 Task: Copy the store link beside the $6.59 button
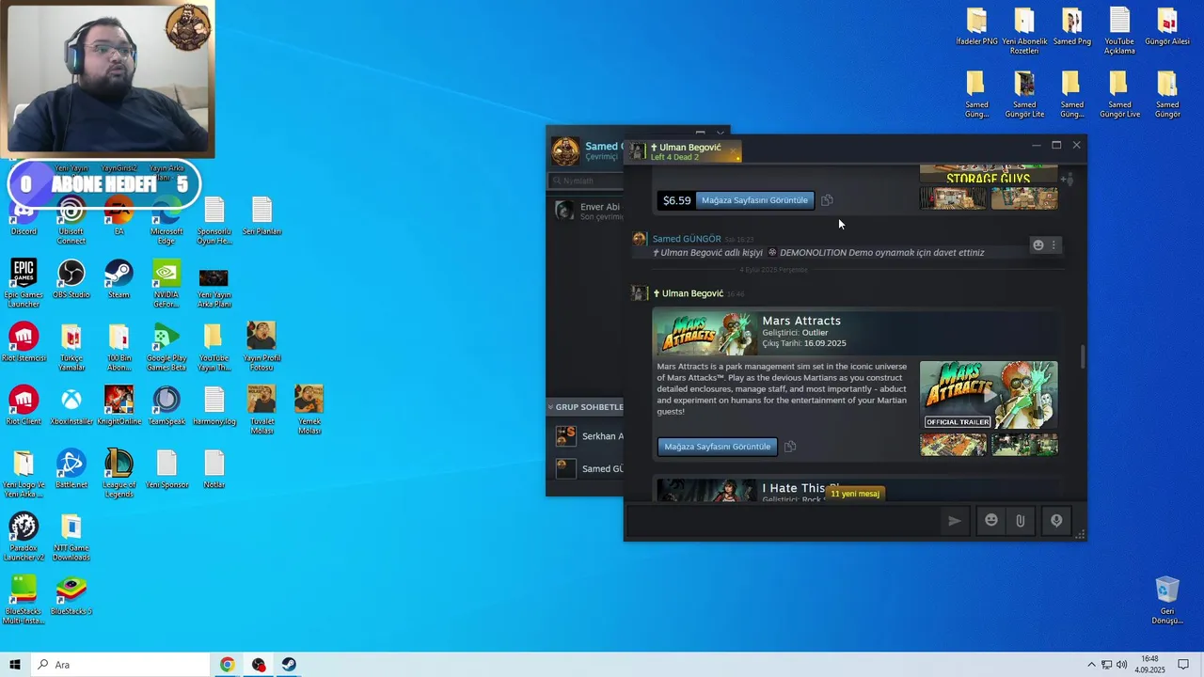[x=827, y=200]
